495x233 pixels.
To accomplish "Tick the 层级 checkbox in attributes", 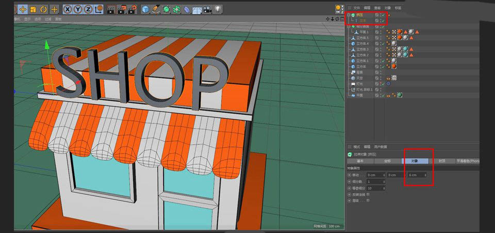I will [367, 200].
